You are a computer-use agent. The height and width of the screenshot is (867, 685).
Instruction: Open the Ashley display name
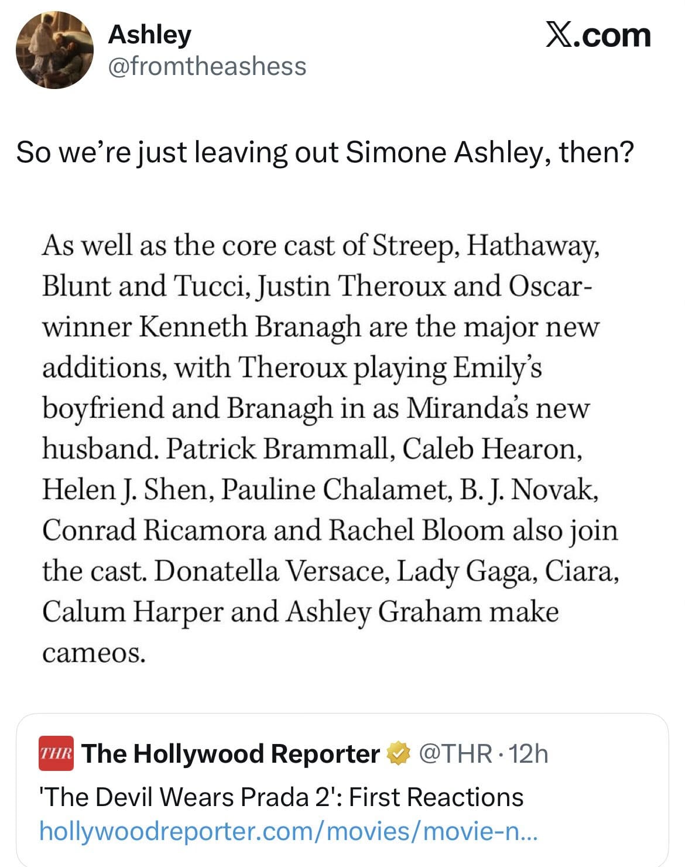pos(149,35)
